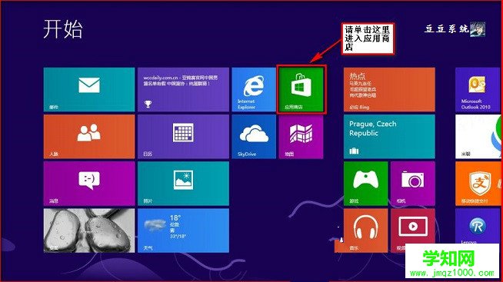This screenshot has height=282, width=503.
Task: Launch Microsoft Outlook 2010 tile
Action: pos(478,89)
